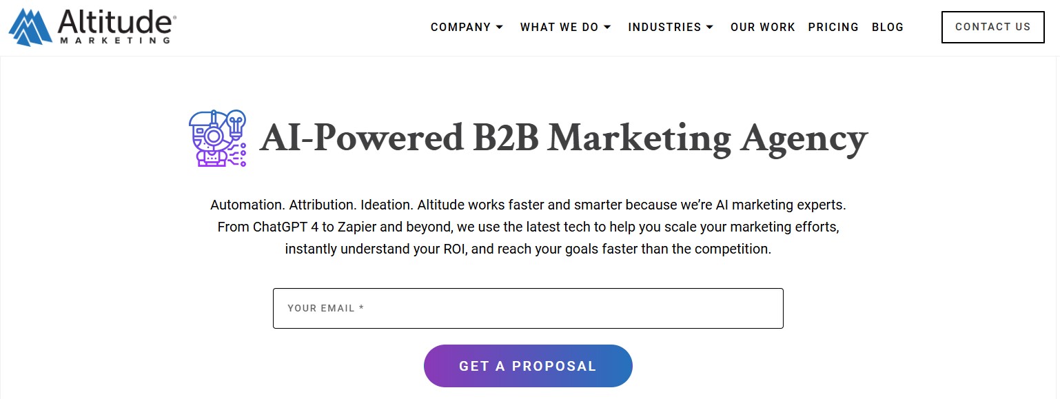Open the What We Do menu label
Viewport: 1060px width, 399px height.
click(x=559, y=28)
